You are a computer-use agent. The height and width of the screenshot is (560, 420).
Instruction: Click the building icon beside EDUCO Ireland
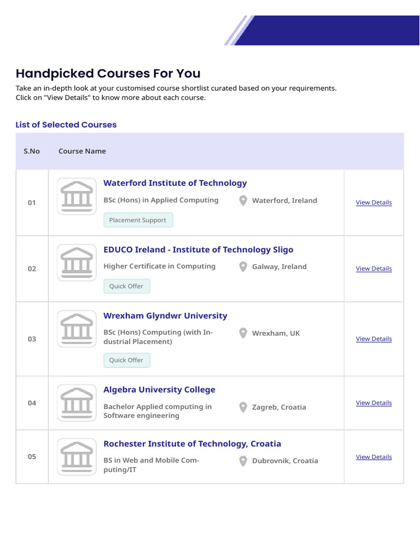(x=77, y=262)
